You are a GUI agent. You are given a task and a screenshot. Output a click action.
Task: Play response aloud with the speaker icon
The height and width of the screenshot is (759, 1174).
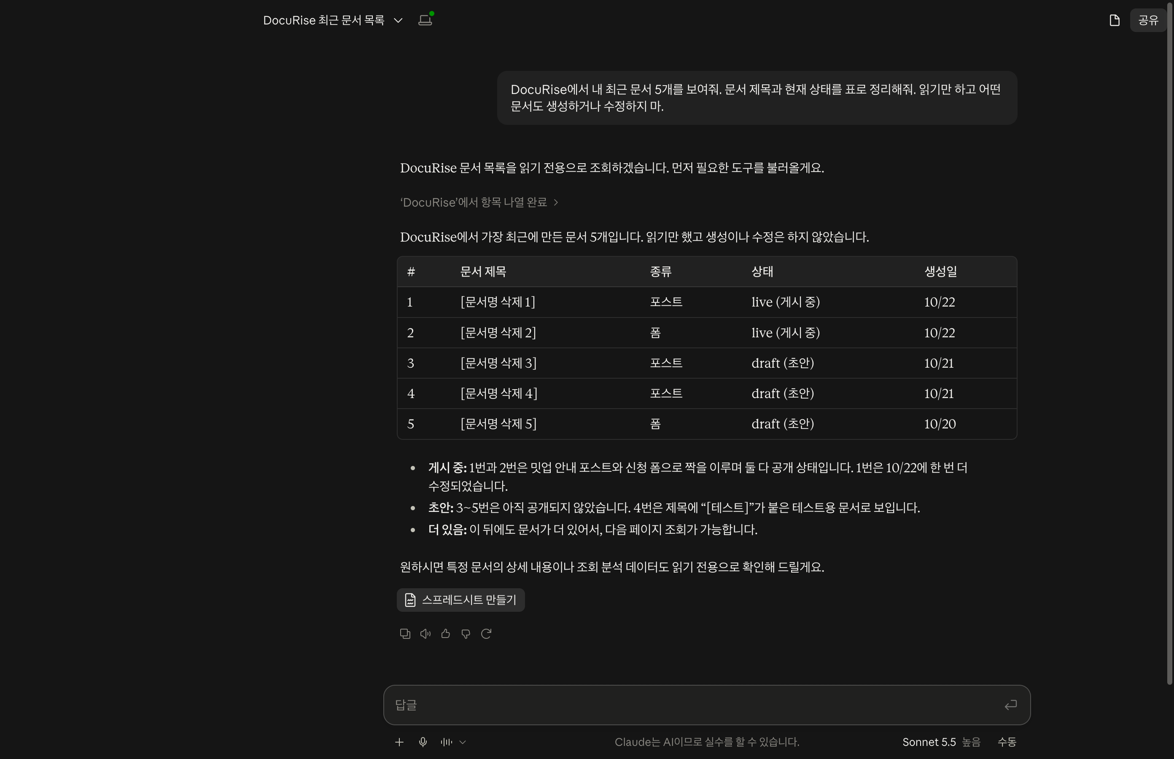pos(425,634)
